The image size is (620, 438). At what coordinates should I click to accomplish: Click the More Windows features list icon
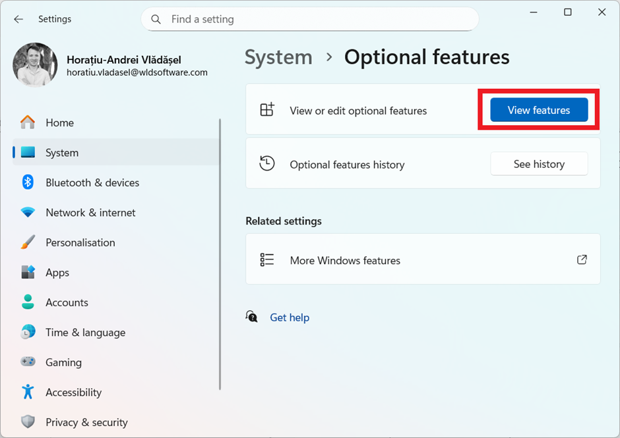(x=267, y=259)
